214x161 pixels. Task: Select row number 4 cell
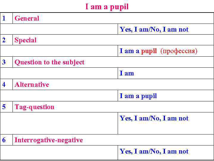coord(4,84)
